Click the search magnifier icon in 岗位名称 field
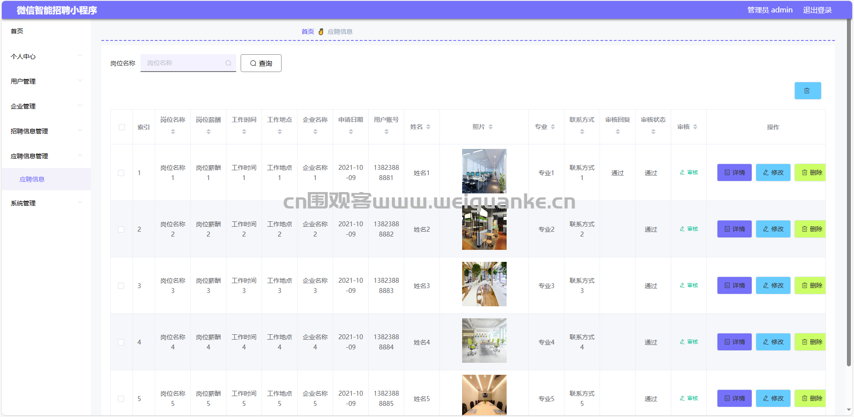This screenshot has width=854, height=417. [x=228, y=63]
